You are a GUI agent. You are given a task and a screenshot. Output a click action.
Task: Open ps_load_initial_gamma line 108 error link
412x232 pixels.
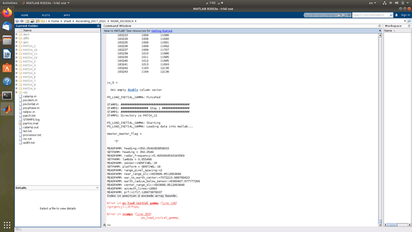pyautogui.click(x=169, y=203)
